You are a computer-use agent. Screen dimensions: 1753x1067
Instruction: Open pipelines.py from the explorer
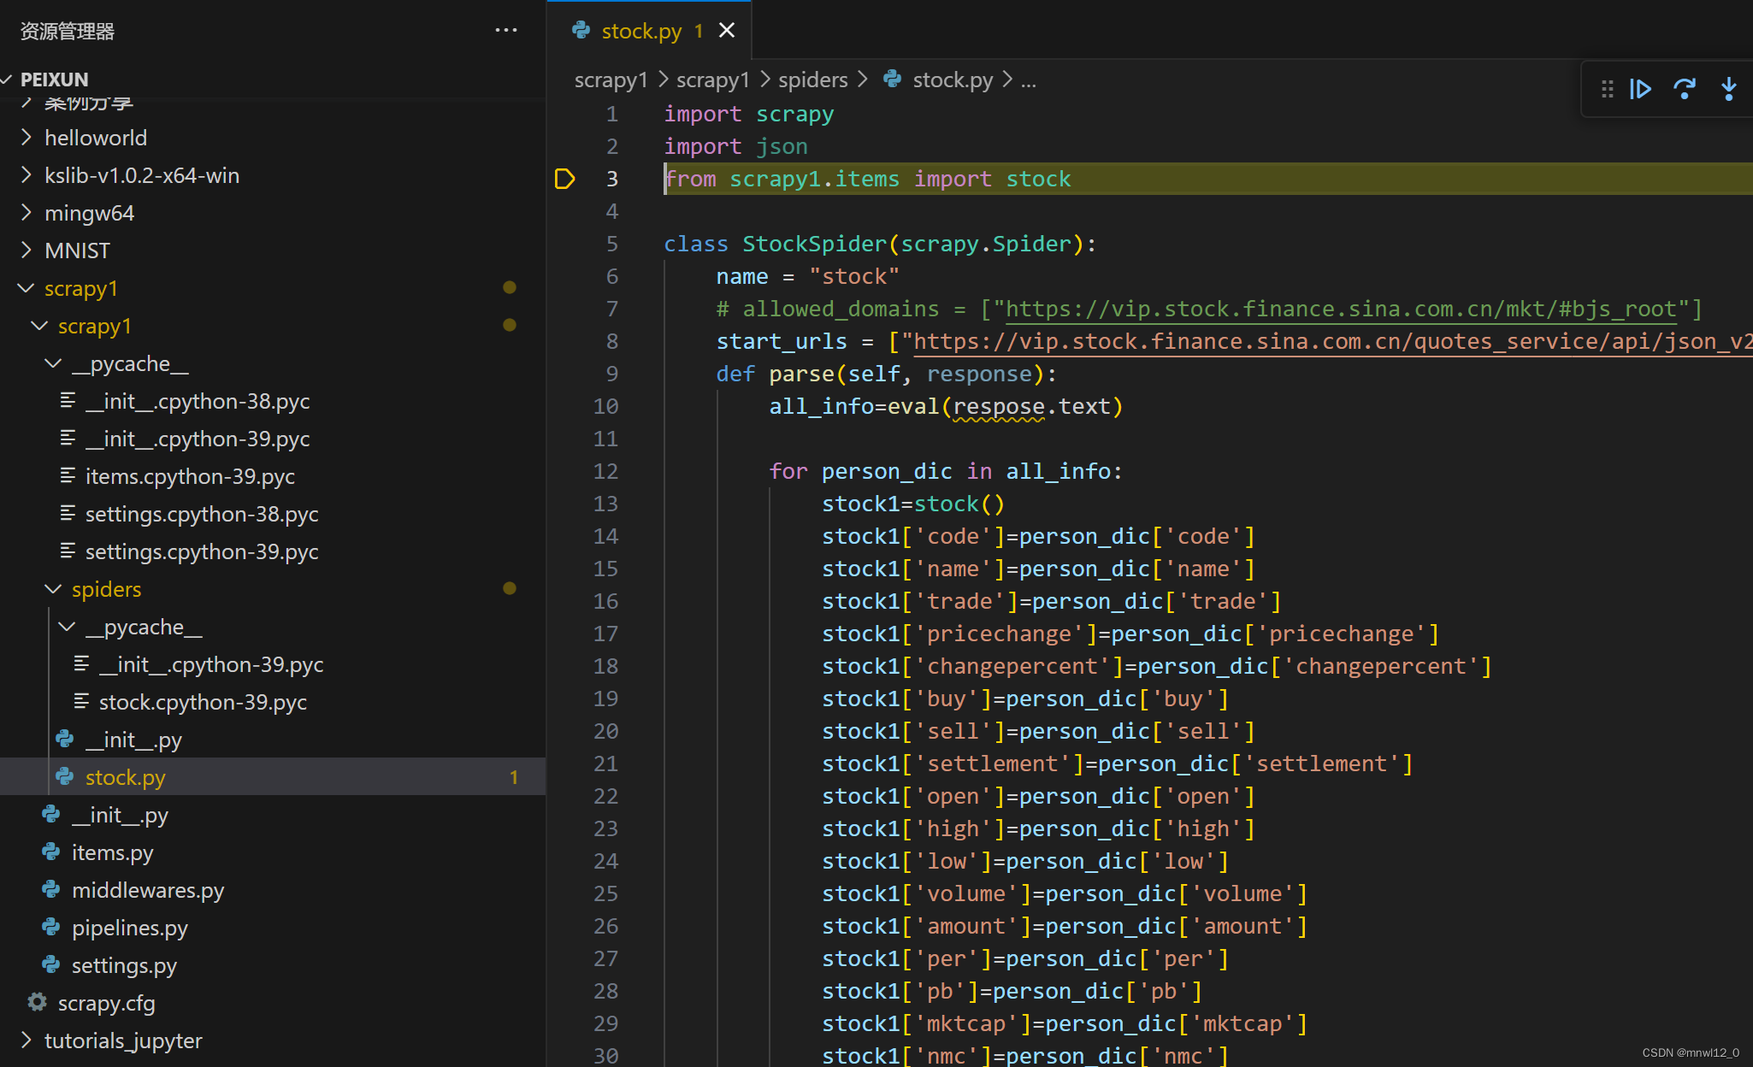click(129, 928)
